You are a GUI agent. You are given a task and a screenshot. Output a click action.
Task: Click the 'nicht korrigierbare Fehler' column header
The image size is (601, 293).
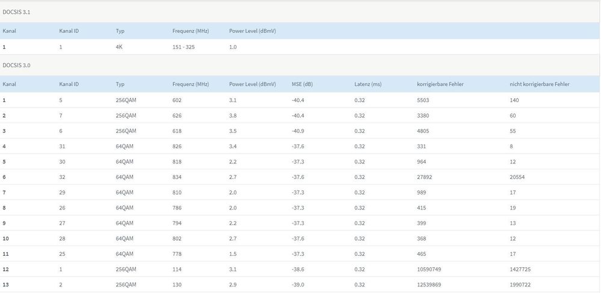(539, 84)
